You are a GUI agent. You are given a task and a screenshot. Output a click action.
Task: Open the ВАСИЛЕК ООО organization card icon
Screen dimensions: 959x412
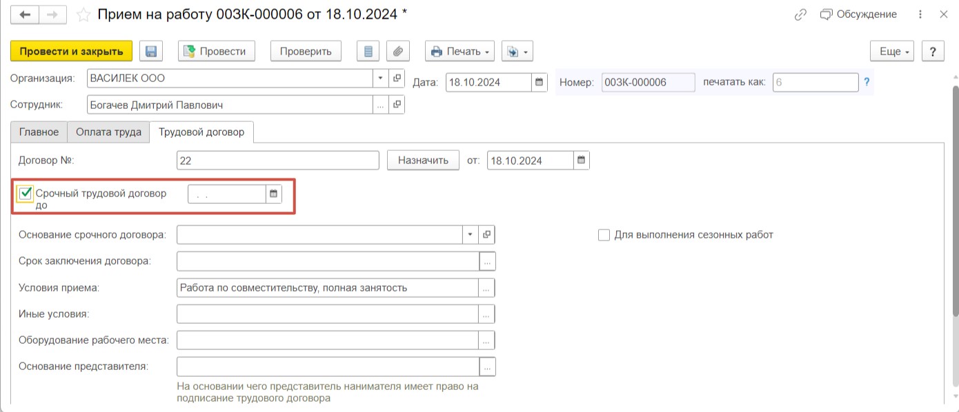397,79
